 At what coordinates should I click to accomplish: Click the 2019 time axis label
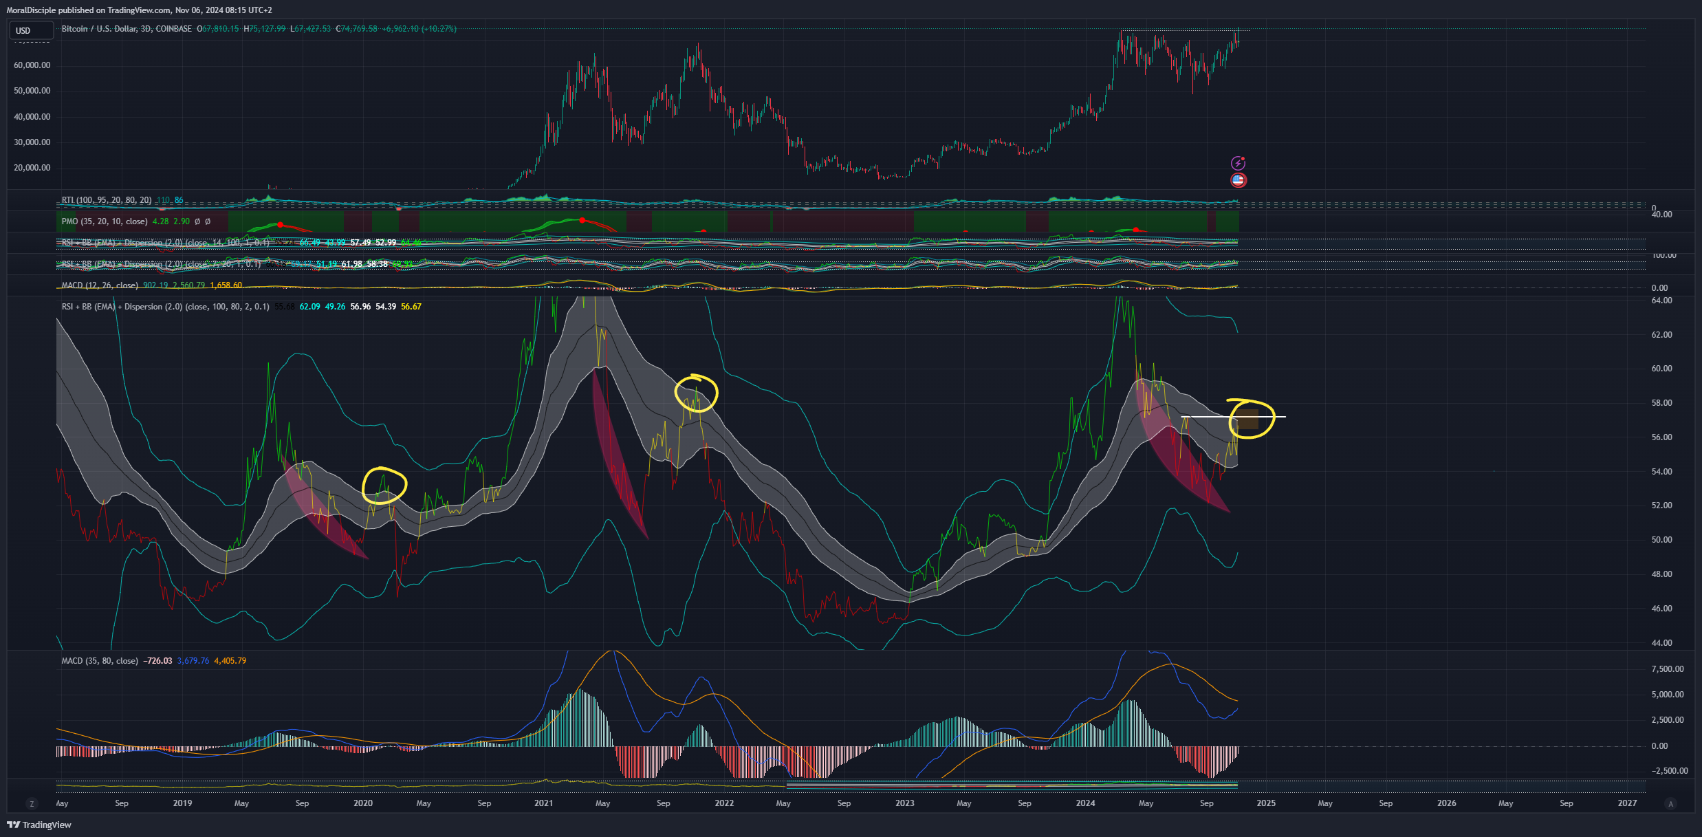[x=182, y=803]
